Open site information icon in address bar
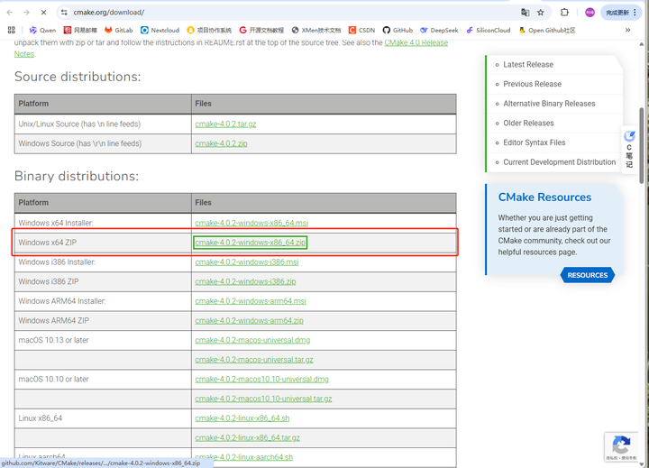This screenshot has height=468, width=649. (x=64, y=13)
